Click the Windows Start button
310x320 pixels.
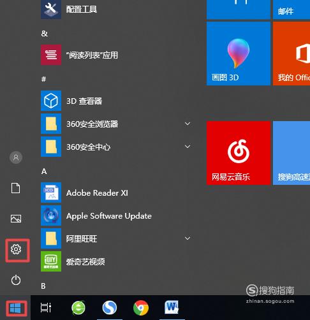coord(15,308)
